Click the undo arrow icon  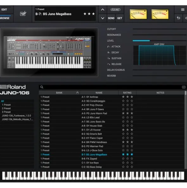(x=178, y=18)
